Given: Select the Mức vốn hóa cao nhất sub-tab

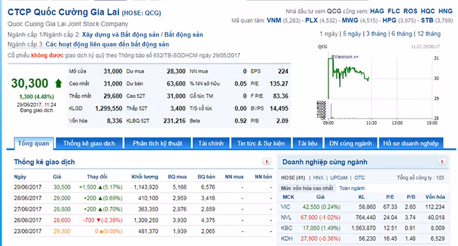Looking at the screenshot, I should tap(307, 188).
